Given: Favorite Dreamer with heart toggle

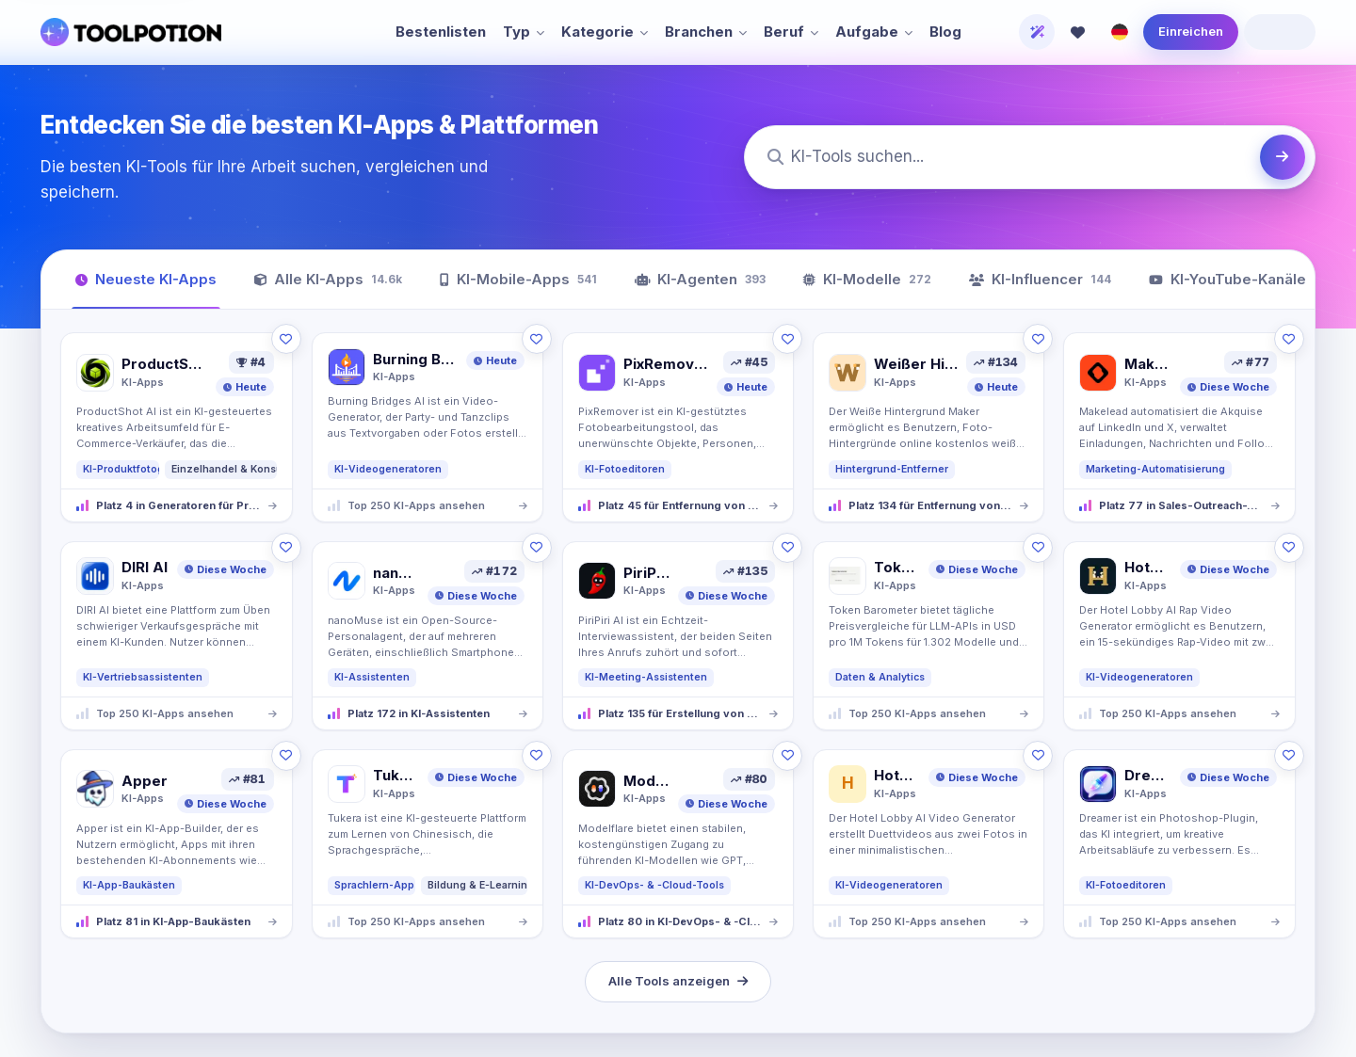Looking at the screenshot, I should [1288, 755].
